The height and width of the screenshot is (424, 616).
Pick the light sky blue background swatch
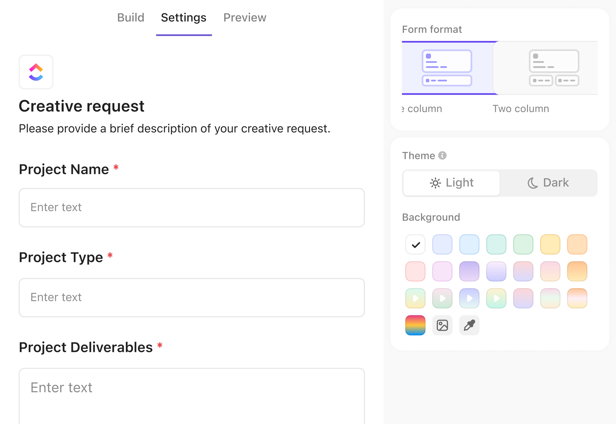tap(469, 245)
